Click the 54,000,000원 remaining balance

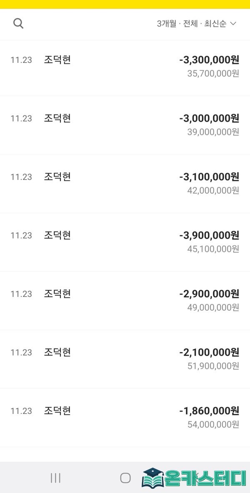point(213,425)
